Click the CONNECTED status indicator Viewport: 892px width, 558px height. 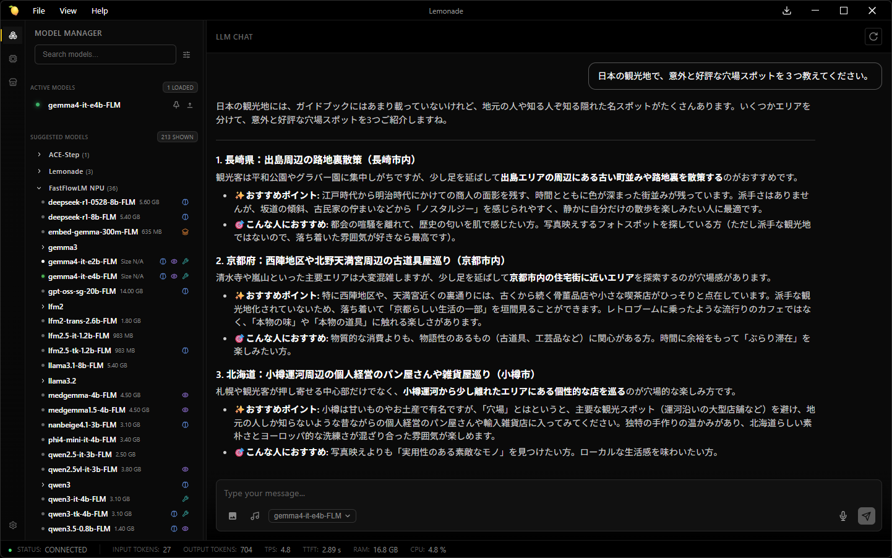click(x=48, y=549)
